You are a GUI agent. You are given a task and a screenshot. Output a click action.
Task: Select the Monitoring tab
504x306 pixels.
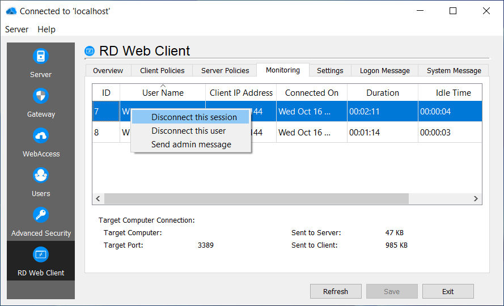[283, 70]
